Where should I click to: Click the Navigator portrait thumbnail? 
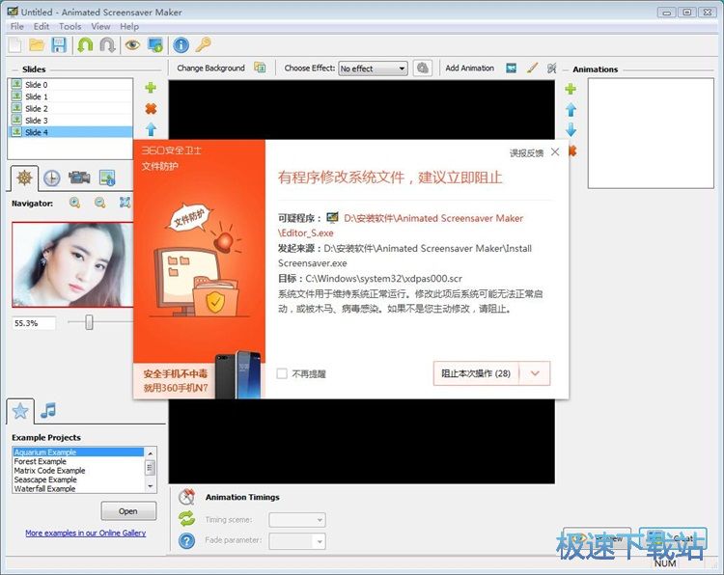(72, 264)
